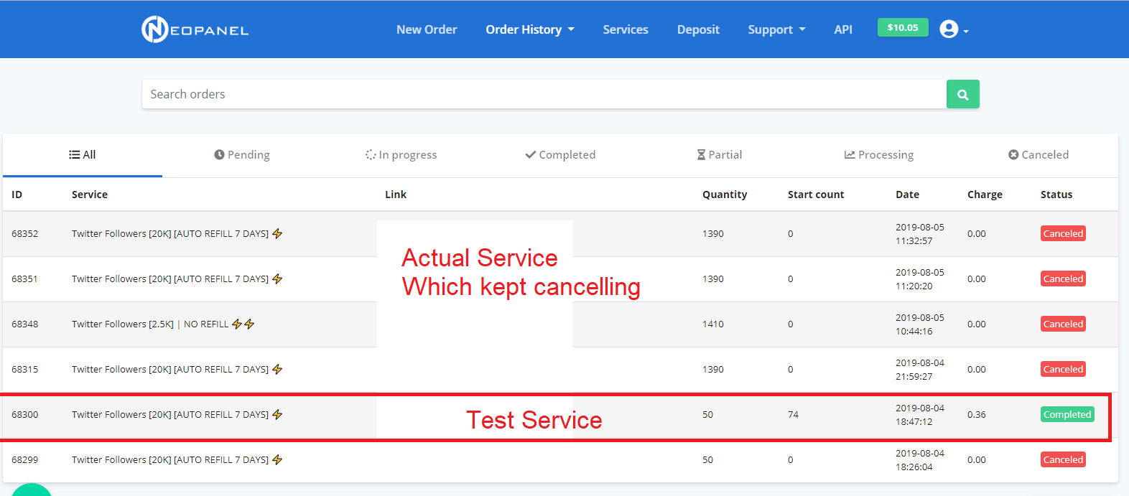Click the green search magnifier button
This screenshot has width=1129, height=496.
point(962,94)
